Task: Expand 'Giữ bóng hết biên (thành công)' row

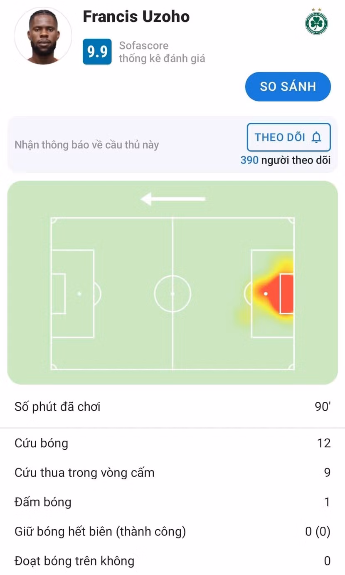Action: (172, 531)
